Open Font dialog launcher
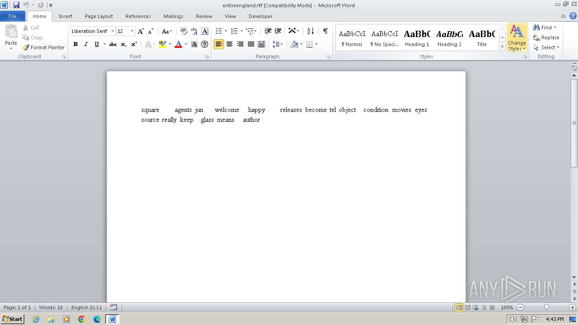The width and height of the screenshot is (578, 325). click(207, 57)
